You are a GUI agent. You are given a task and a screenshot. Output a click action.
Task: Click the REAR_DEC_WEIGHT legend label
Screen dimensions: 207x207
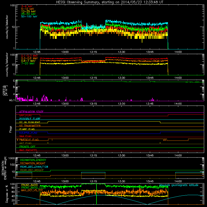[32, 170]
